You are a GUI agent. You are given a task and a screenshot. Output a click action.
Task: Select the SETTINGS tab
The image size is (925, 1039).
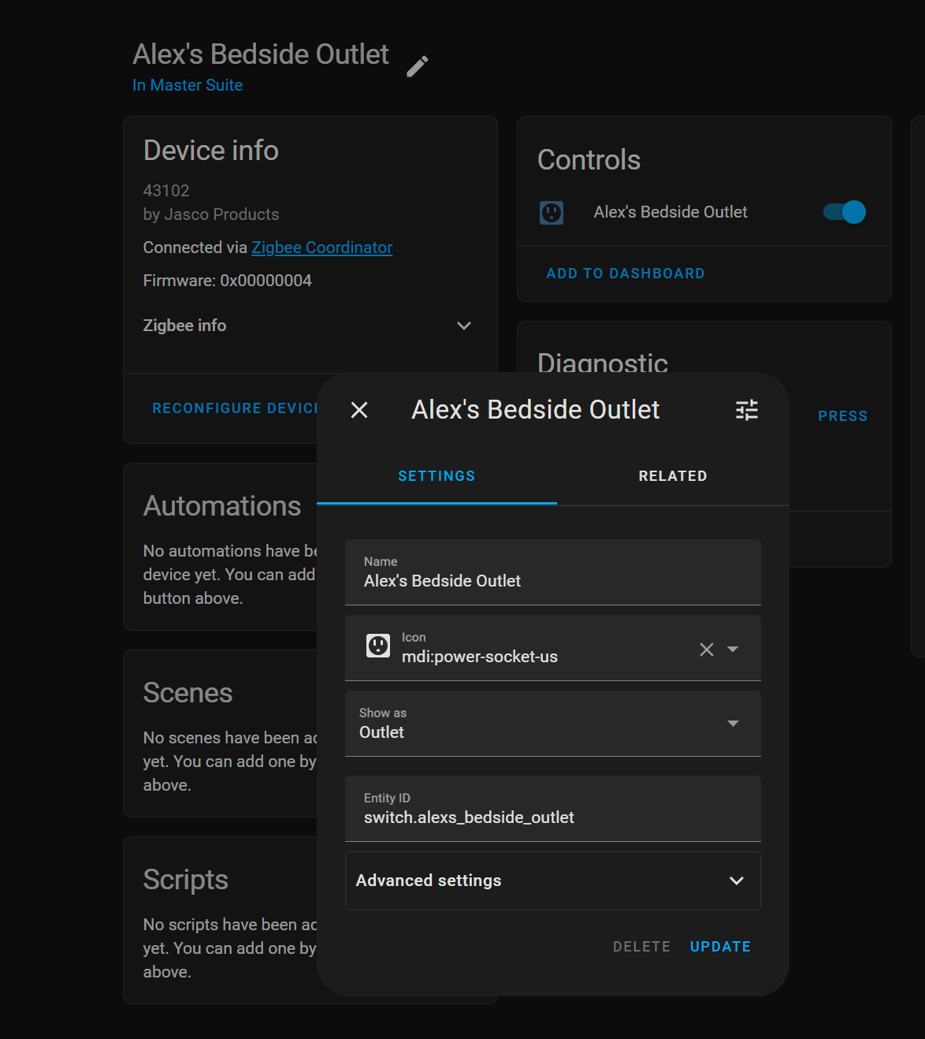(436, 475)
